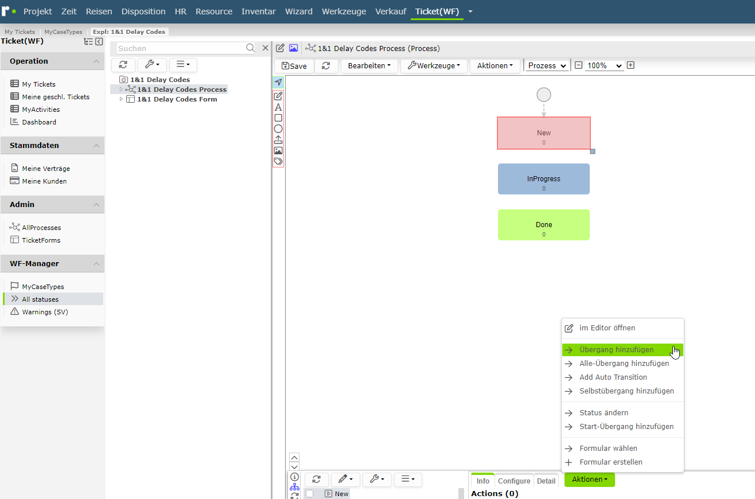Select the pointer navigation tool
The image size is (755, 499).
pos(278,83)
